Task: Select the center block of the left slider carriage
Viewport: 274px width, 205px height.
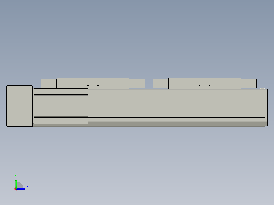Action: click(93, 83)
